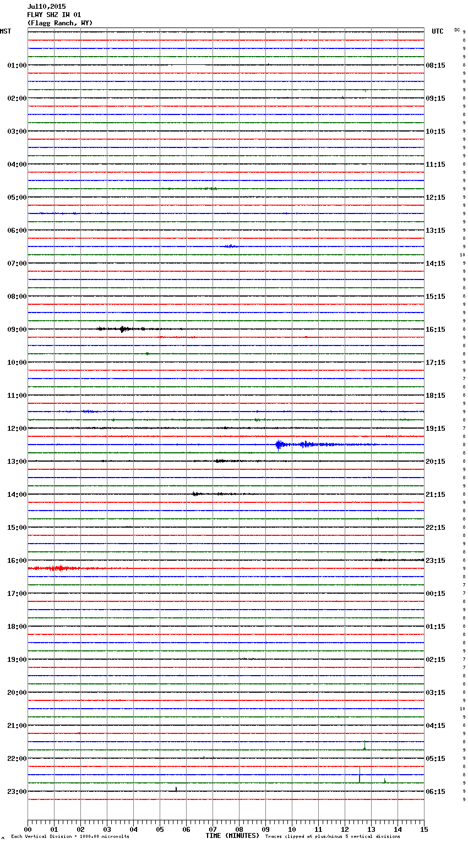Click the 00:15 UTC row label
The image size is (468, 844).
click(x=436, y=594)
